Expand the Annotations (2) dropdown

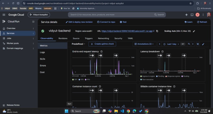pyautogui.click(x=144, y=44)
